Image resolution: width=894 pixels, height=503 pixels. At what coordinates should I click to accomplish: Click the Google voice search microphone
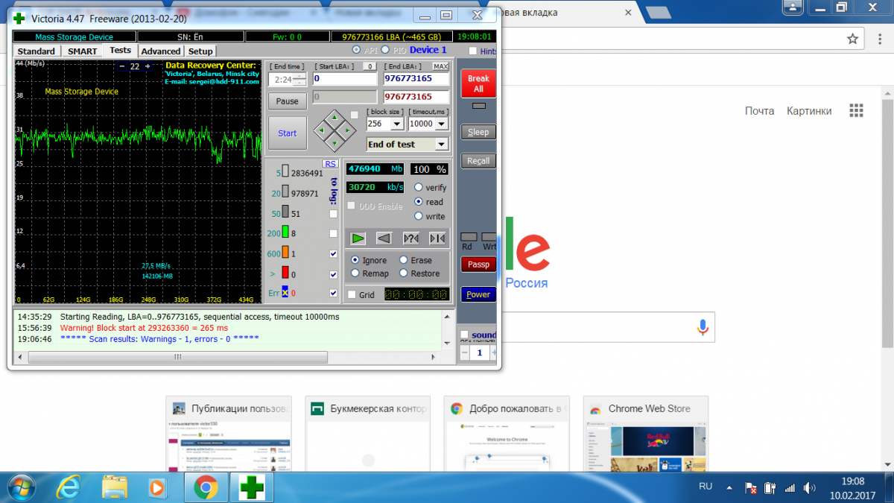pyautogui.click(x=702, y=327)
